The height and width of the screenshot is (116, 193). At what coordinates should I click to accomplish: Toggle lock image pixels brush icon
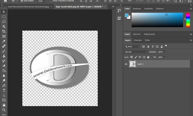point(136,57)
